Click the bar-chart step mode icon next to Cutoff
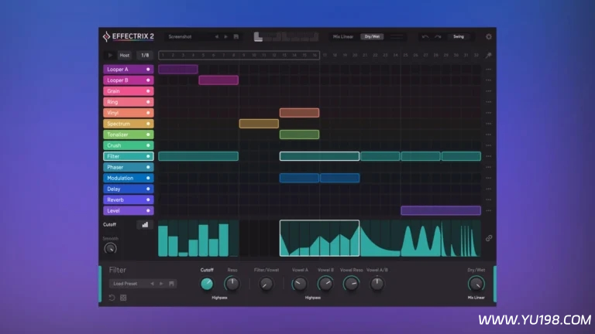This screenshot has height=334, width=595. [x=145, y=224]
